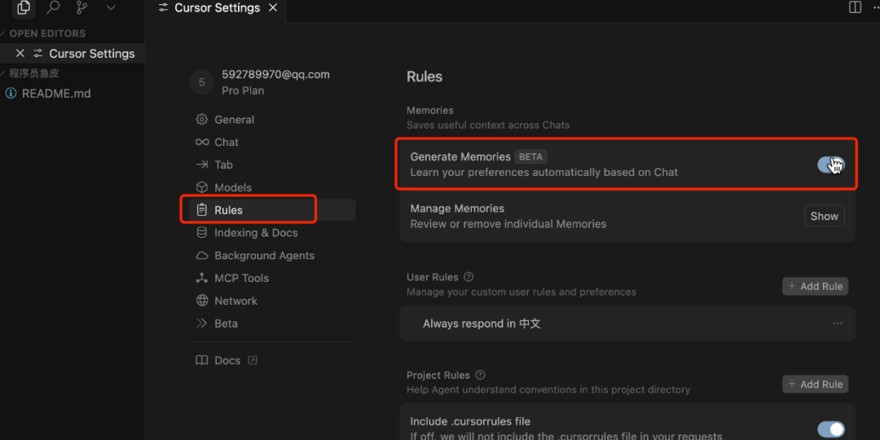
Task: Select Cursor Settings in Open Editors list
Action: click(91, 53)
